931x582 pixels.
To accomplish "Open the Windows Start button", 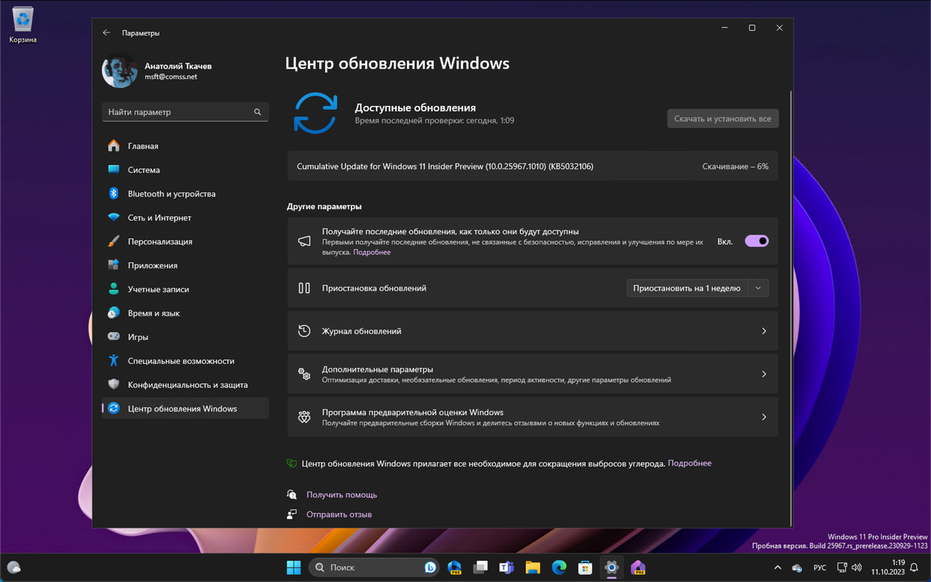I will tap(294, 567).
